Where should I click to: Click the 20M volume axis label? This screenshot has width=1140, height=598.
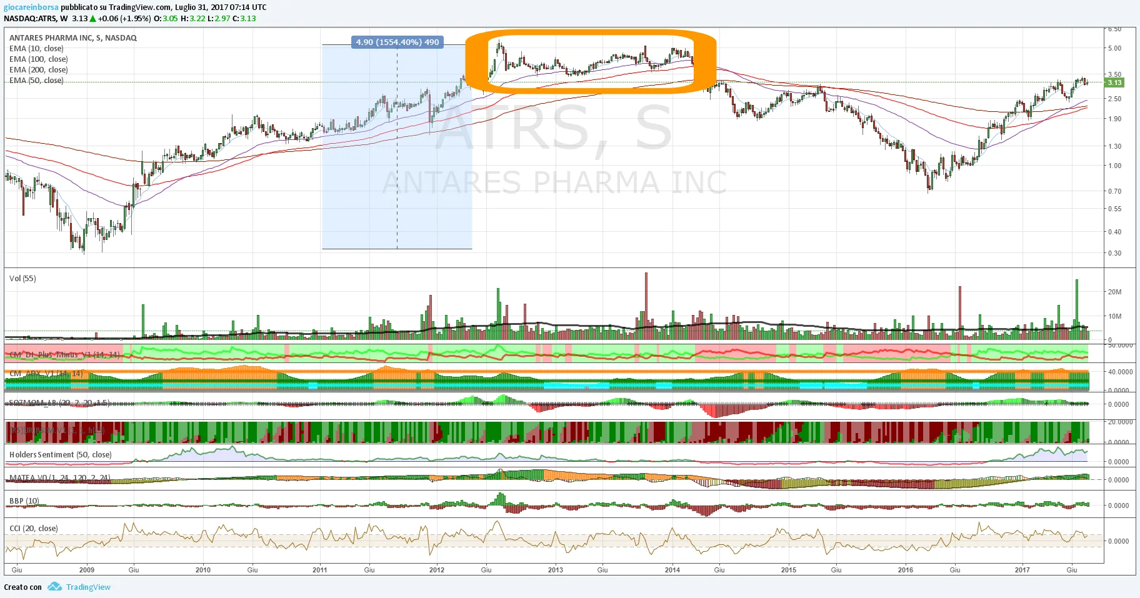(x=1114, y=292)
